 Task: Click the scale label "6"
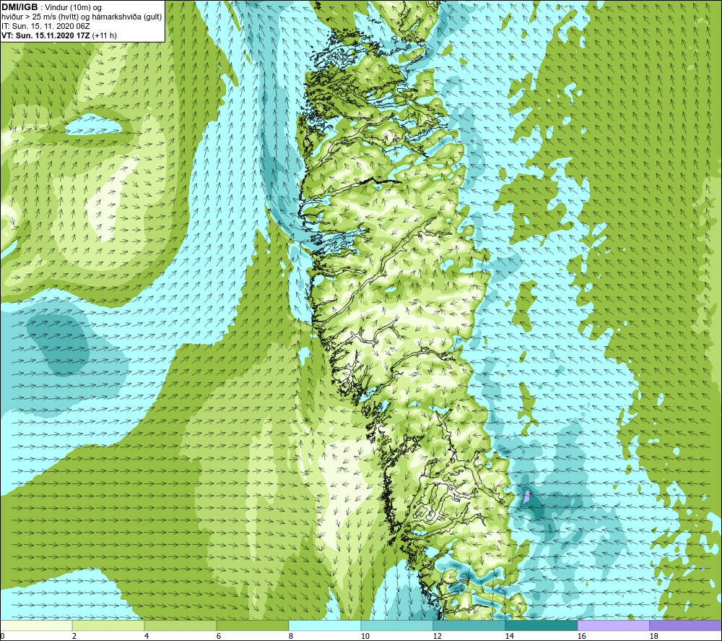[x=219, y=637]
